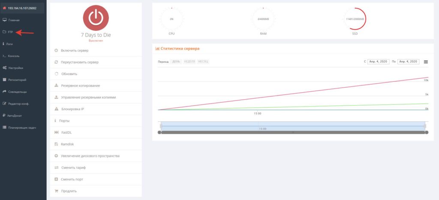
Task: Click the plus square icon beside Сменить порт
Action: click(56, 179)
